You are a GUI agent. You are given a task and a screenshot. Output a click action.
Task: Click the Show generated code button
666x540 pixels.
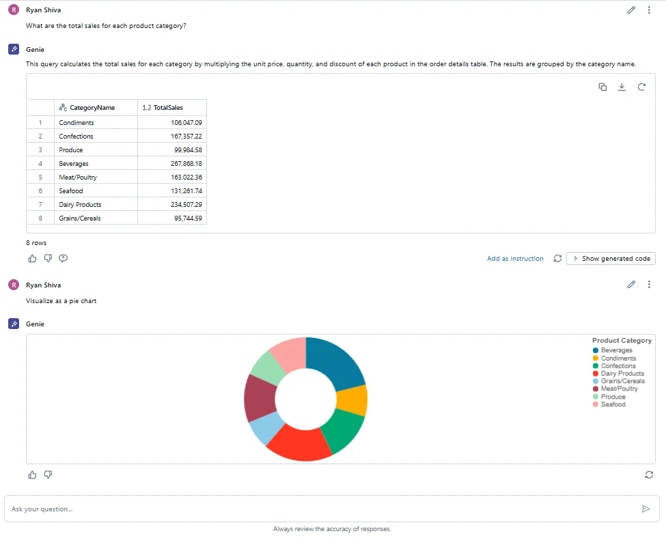[x=610, y=258]
